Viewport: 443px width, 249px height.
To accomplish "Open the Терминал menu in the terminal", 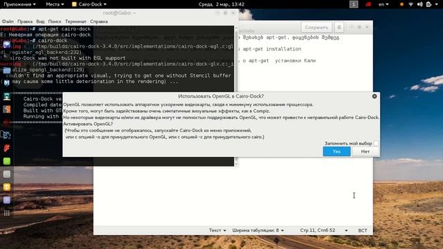I will tap(75, 21).
